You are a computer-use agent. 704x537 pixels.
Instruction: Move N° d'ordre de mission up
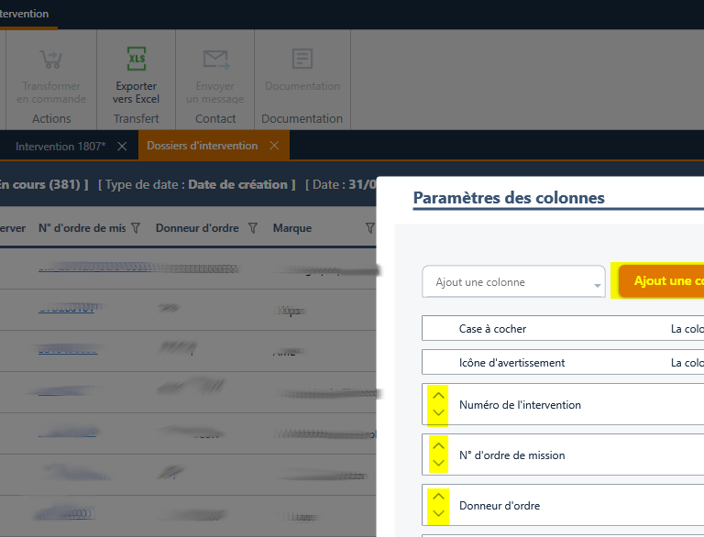438,446
